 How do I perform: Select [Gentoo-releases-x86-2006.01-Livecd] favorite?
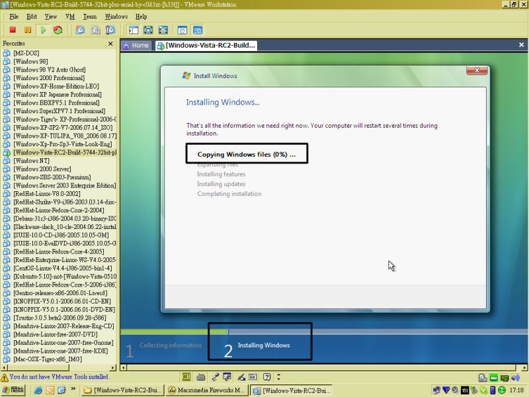[x=60, y=292]
